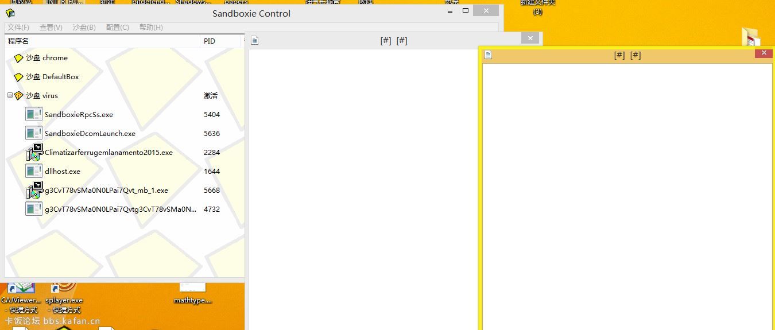Click PID value 4732
Viewport: 775px width, 330px height.
pos(212,209)
